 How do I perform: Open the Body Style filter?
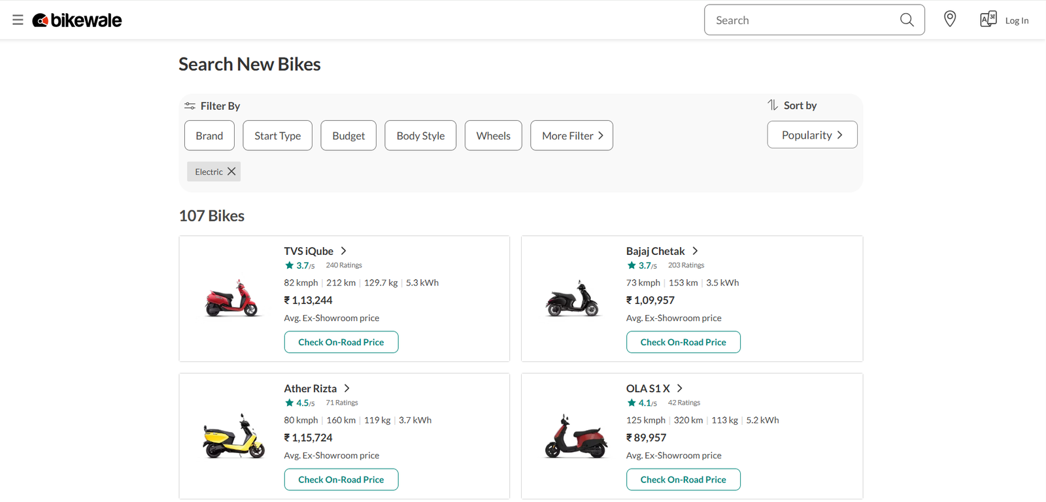(x=420, y=135)
